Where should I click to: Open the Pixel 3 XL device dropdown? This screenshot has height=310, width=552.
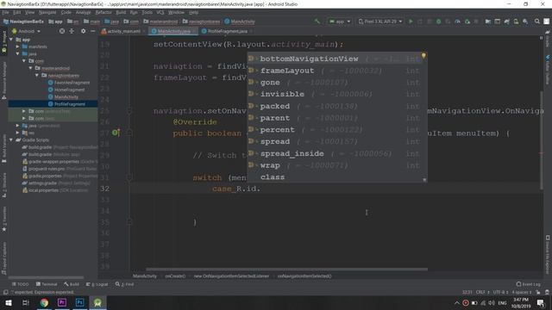tap(380, 22)
